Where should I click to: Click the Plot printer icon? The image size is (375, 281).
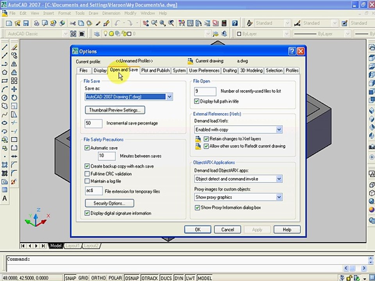tap(36, 23)
